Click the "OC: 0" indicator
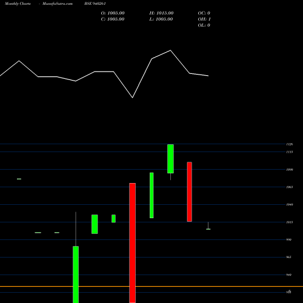The width and height of the screenshot is (303, 303). [204, 13]
